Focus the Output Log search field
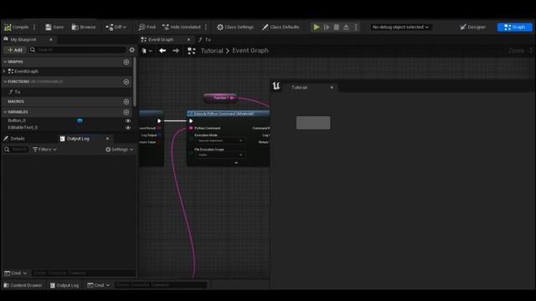This screenshot has height=301, width=536. [17, 150]
